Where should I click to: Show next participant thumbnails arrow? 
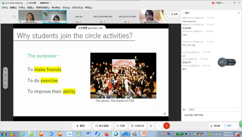pos(168,17)
